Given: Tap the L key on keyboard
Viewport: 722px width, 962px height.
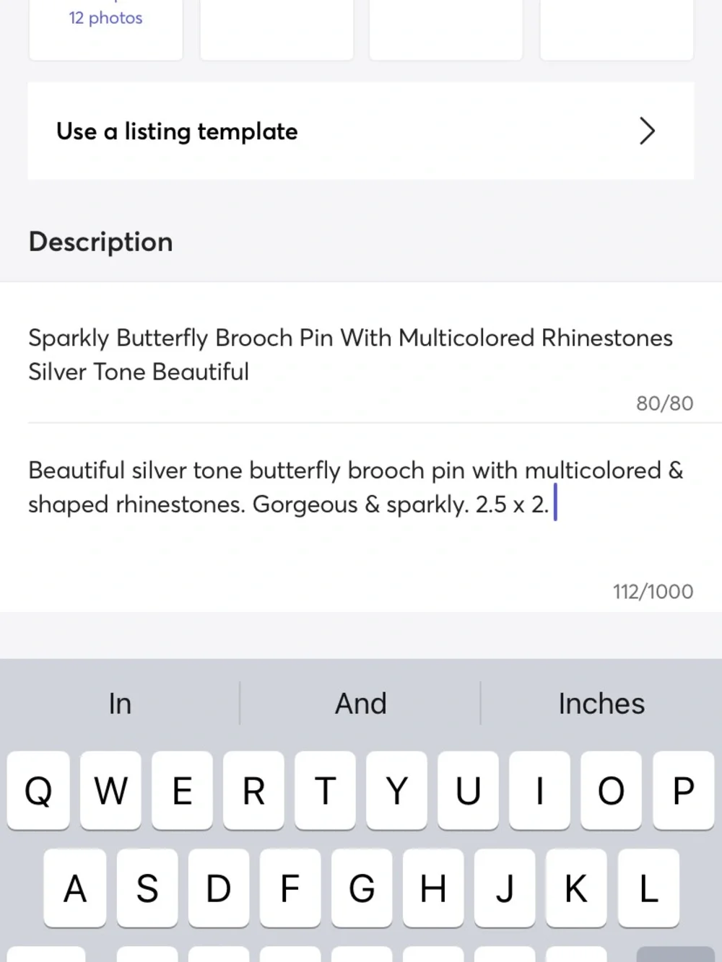Looking at the screenshot, I should coord(648,888).
